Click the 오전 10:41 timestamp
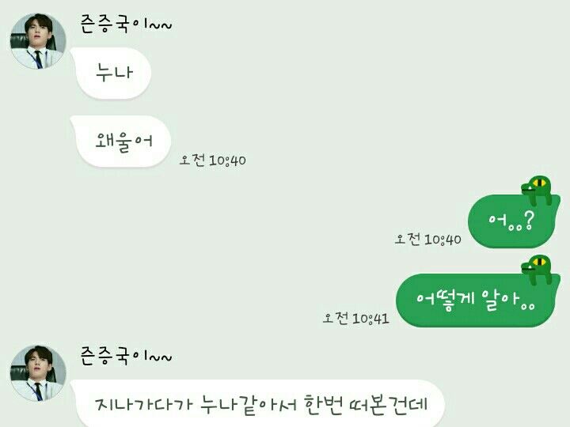 point(356,319)
